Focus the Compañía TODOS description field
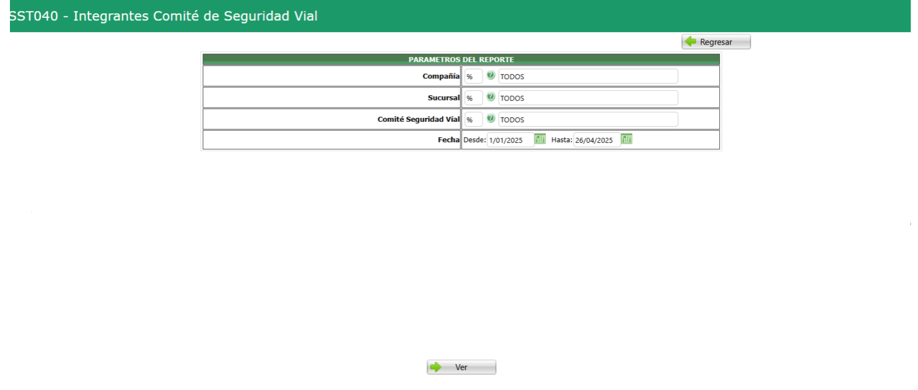The height and width of the screenshot is (390, 918). [x=588, y=76]
